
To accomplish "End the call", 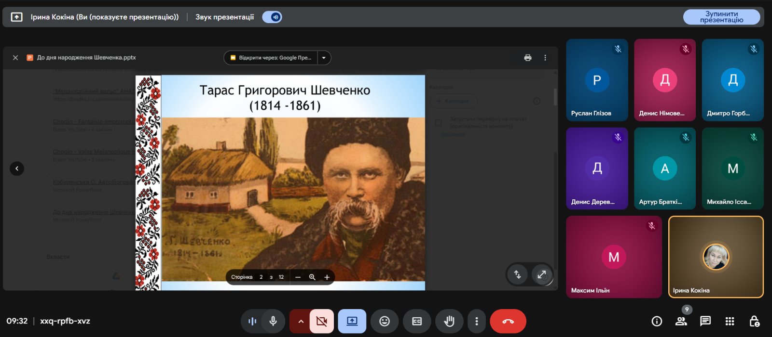I will pos(508,321).
